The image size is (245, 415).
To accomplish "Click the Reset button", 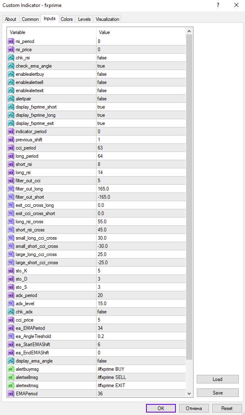I will [x=227, y=408].
